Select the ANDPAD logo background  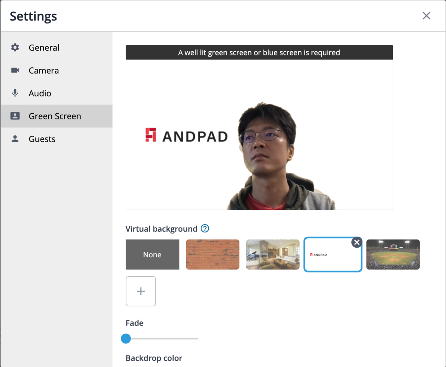[x=333, y=255]
